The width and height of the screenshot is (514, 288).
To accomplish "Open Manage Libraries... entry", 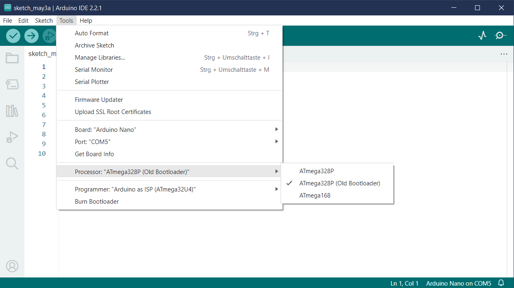I will (x=169, y=58).
